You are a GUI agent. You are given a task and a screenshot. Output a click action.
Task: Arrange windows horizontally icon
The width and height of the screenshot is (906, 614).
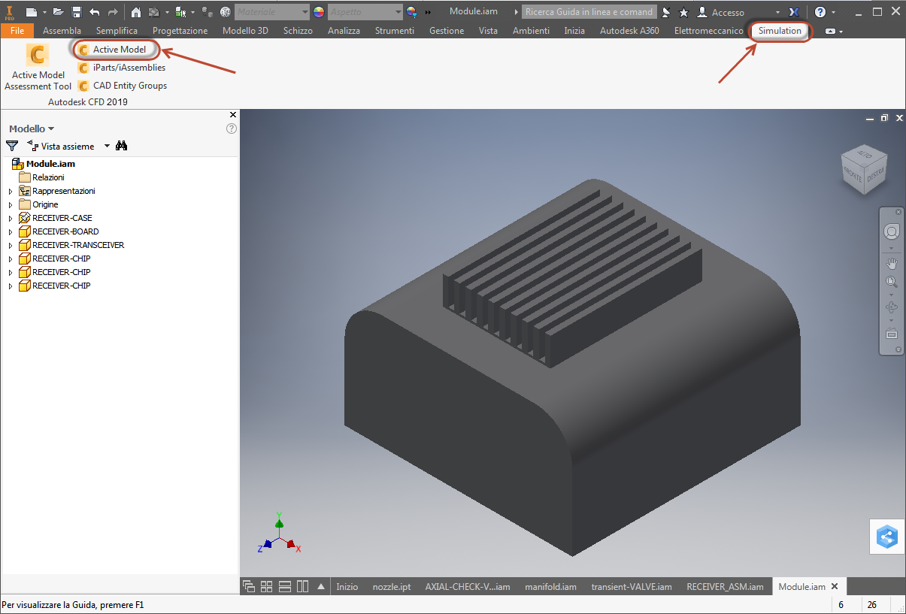[x=285, y=587]
